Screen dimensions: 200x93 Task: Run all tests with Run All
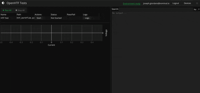point(7,10)
